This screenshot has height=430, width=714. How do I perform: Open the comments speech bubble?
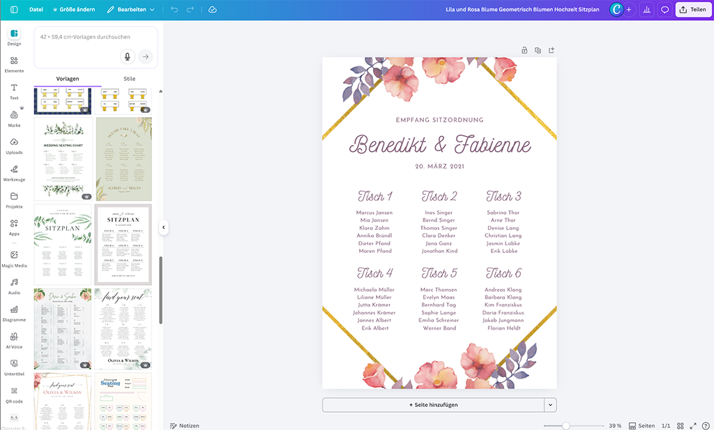(x=664, y=10)
